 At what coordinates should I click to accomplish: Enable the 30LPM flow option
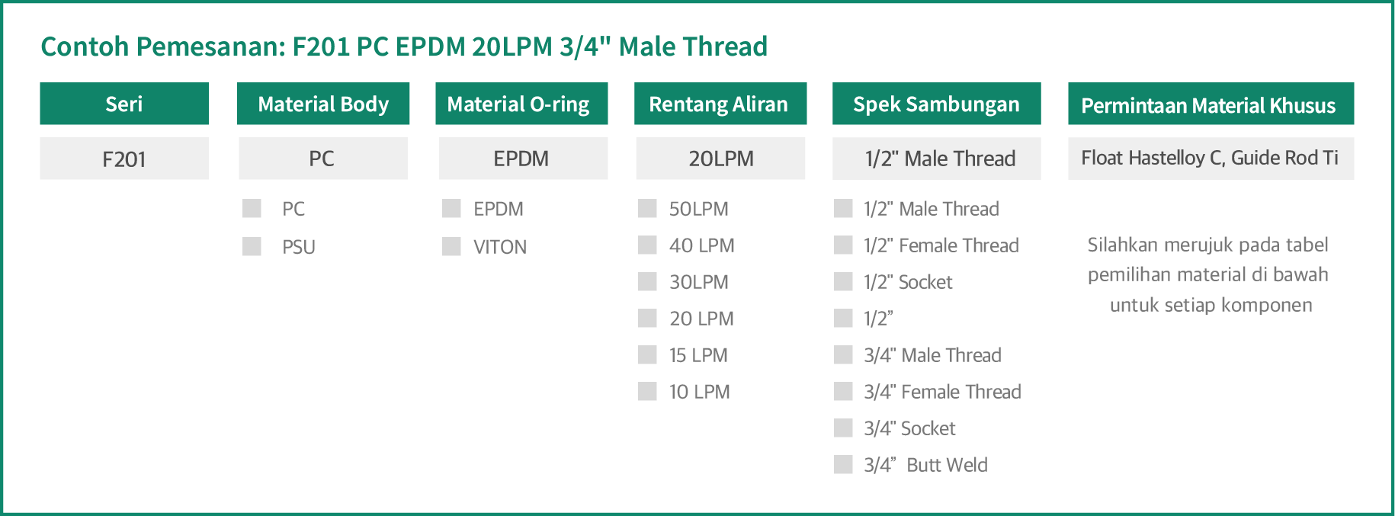click(647, 281)
